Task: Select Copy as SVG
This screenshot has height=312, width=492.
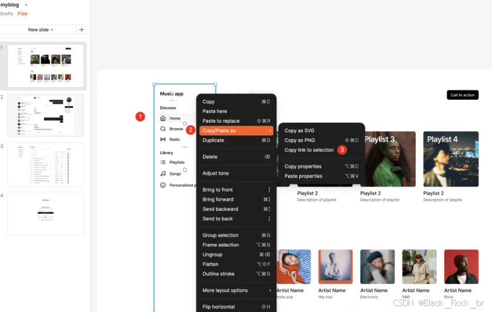Action: click(x=322, y=131)
